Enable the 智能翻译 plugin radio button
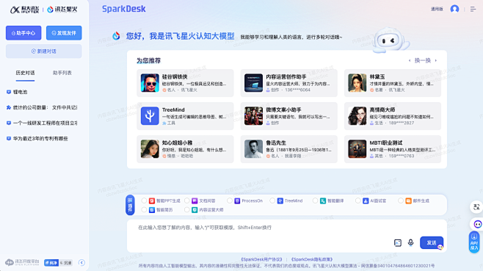Viewport: 483px width, 271px height. coord(315,200)
